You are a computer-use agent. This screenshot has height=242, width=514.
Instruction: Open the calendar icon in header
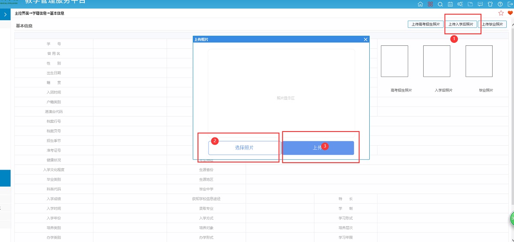click(450, 4)
